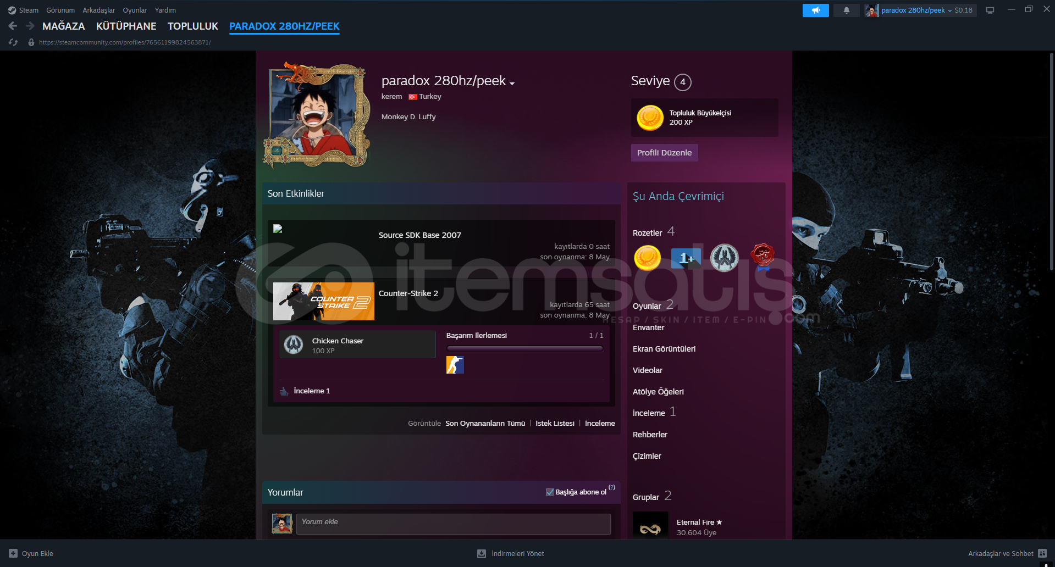Click the forward navigation arrow
1055x567 pixels.
30,26
